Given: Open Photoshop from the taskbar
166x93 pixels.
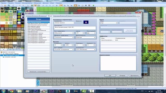Looking at the screenshot, I should [36, 91].
